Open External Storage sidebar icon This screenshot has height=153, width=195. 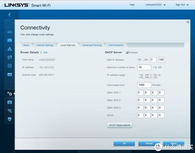tap(9, 75)
